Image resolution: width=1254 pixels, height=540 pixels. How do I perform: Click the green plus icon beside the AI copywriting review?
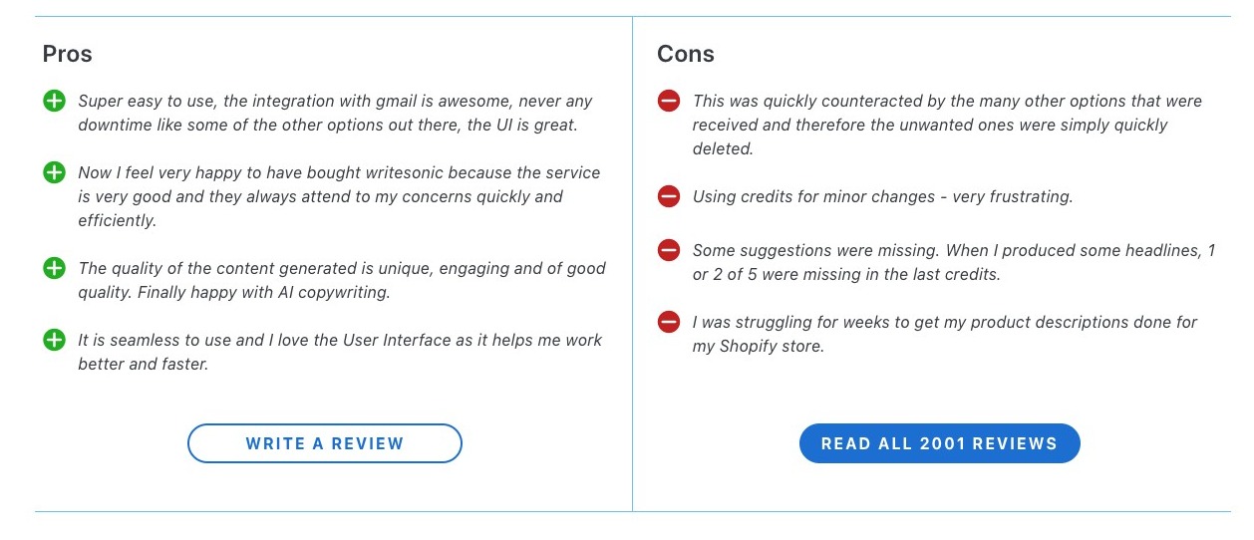pyautogui.click(x=54, y=268)
